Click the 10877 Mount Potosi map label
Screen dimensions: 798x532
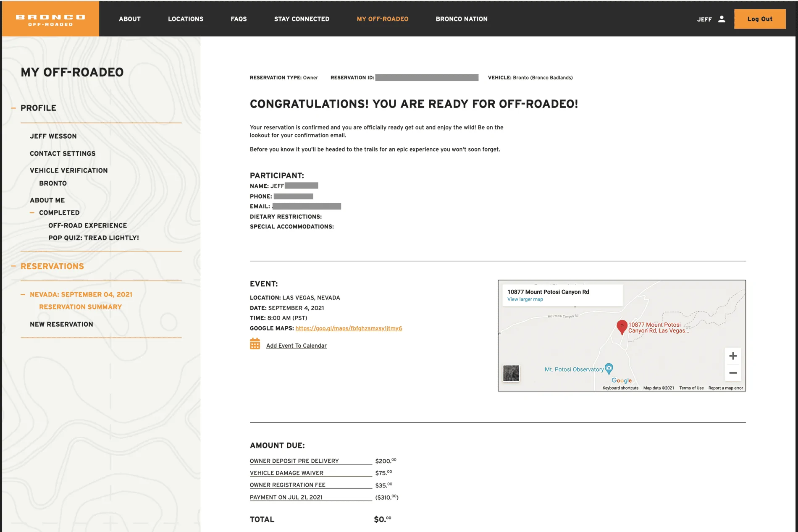tap(658, 328)
